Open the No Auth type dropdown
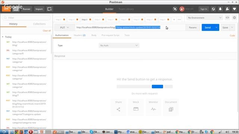The width and height of the screenshot is (239, 134). tap(119, 45)
